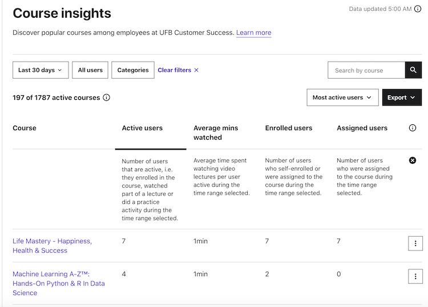The height and width of the screenshot is (307, 428).
Task: Sort by Average mins watched column
Action: click(216, 132)
